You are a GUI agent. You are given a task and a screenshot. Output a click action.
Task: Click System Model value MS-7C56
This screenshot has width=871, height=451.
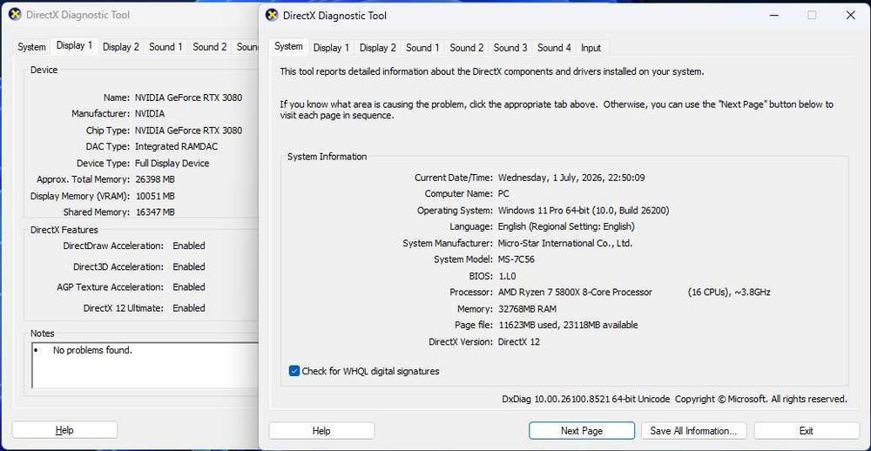pyautogui.click(x=516, y=259)
